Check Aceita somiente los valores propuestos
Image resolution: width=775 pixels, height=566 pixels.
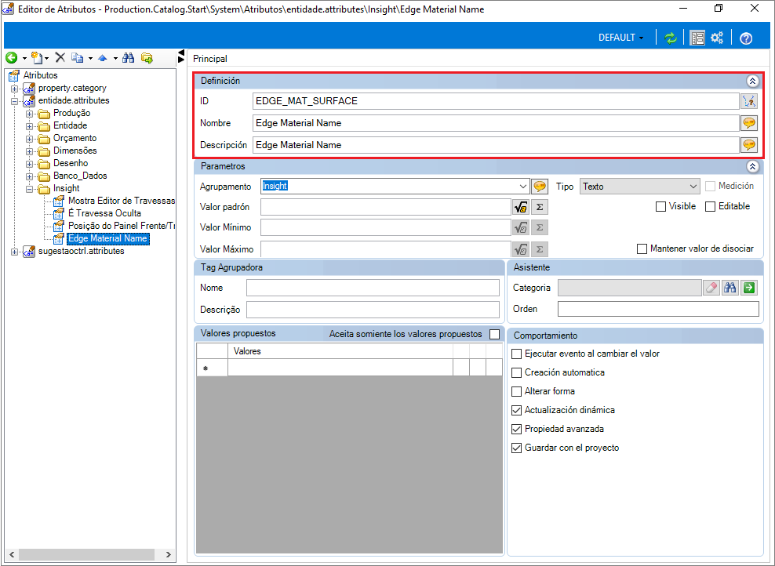[x=494, y=335]
